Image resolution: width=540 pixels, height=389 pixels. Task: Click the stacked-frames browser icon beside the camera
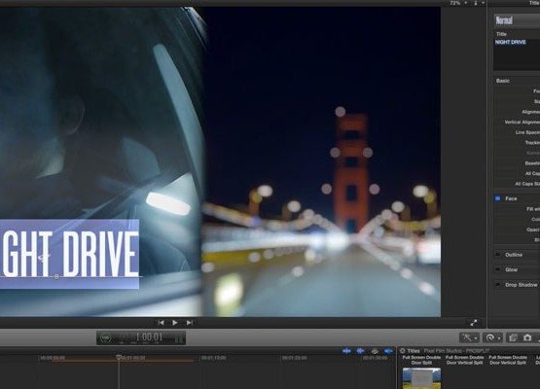[x=513, y=337]
